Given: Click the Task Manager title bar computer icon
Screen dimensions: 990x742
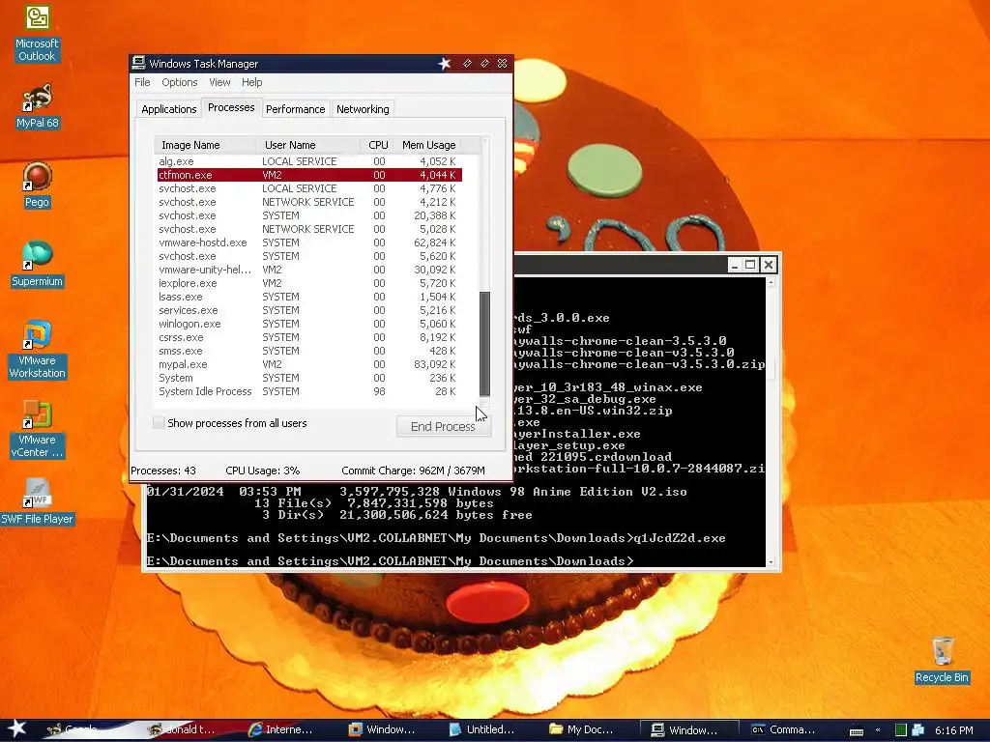Looking at the screenshot, I should click(138, 63).
